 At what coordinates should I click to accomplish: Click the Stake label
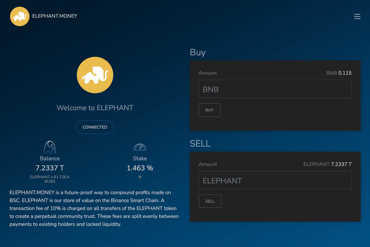tap(140, 158)
